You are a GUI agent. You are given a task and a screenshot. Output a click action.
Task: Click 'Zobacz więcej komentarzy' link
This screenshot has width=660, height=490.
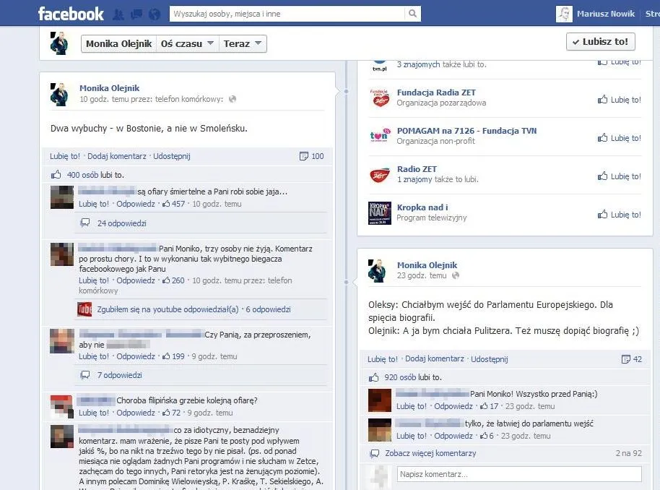click(430, 453)
